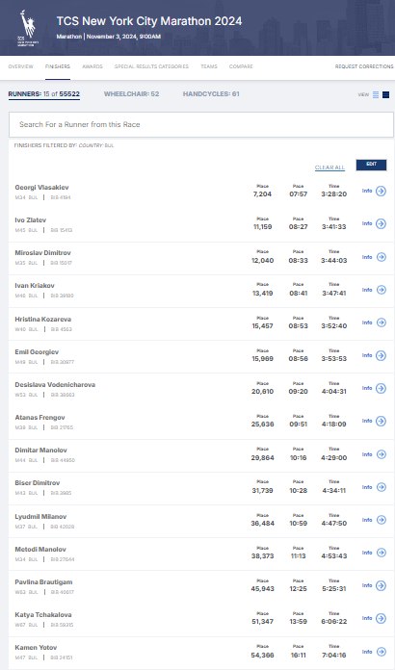Open the Awards tab
Viewport: 395px width, 670px height.
(x=92, y=66)
